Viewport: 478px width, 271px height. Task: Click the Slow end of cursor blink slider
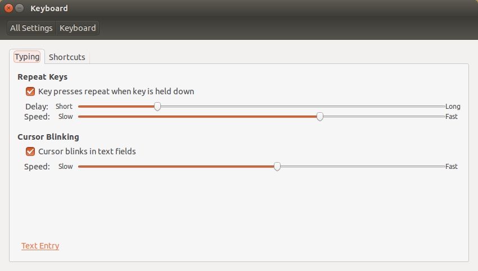pyautogui.click(x=66, y=167)
